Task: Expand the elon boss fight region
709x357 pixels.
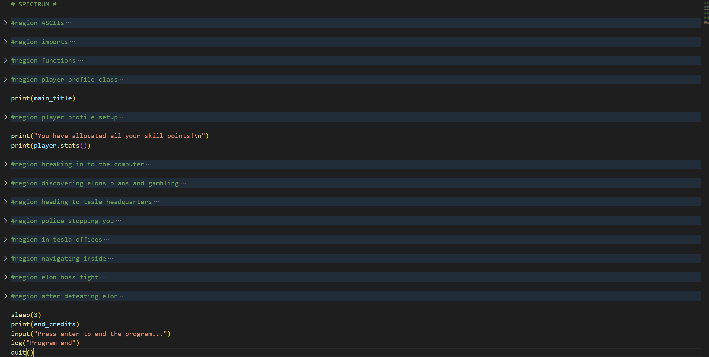Action: (6, 277)
